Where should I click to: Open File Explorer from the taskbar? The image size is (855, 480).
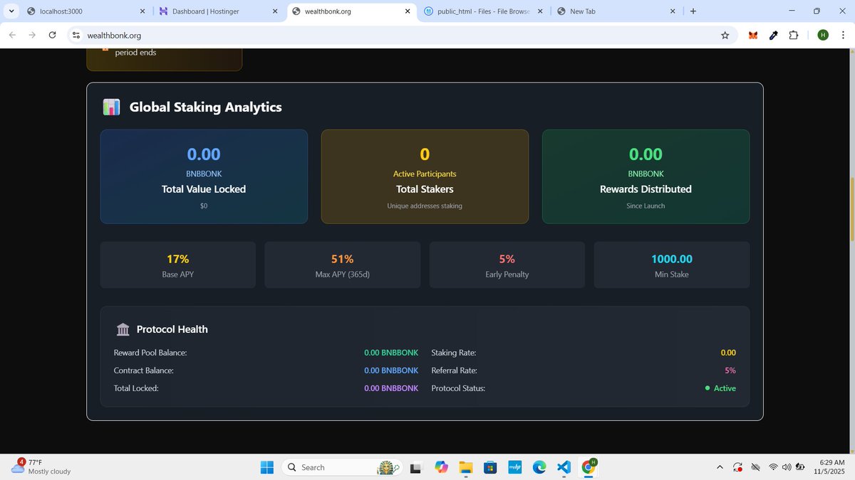click(x=466, y=467)
